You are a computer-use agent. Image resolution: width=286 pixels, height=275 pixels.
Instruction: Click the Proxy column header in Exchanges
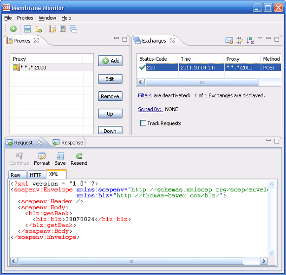(242, 59)
